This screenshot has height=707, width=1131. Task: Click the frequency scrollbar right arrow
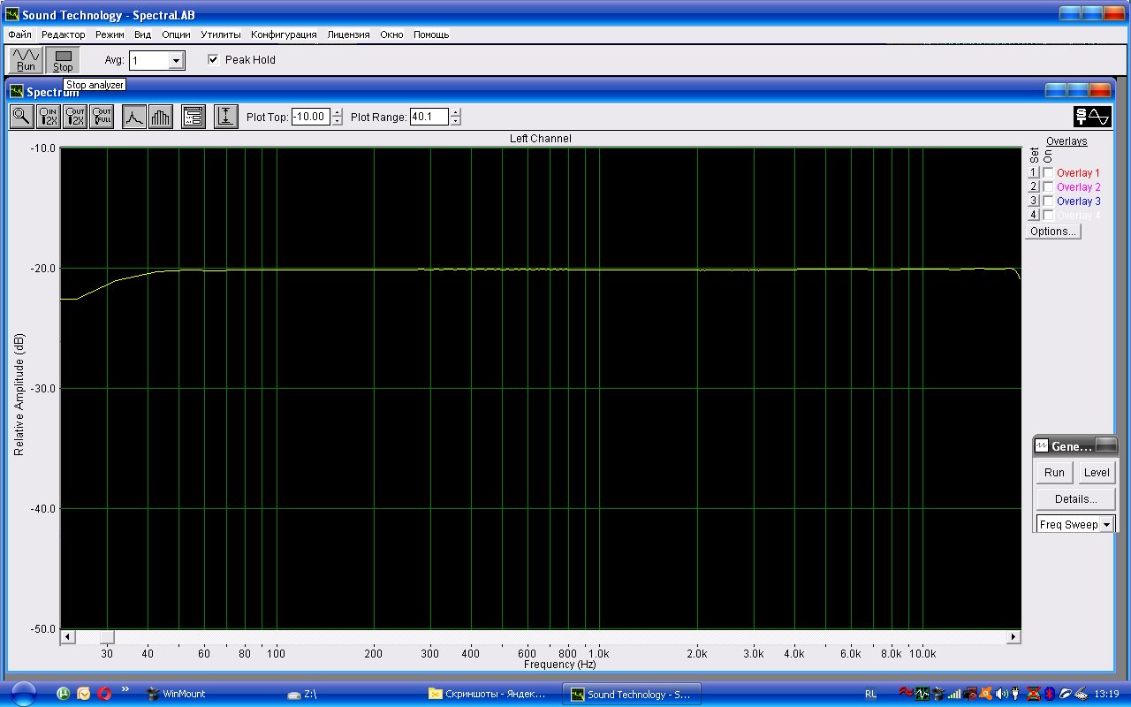[x=1013, y=637]
